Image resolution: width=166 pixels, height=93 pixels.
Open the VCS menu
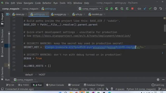(69, 3)
